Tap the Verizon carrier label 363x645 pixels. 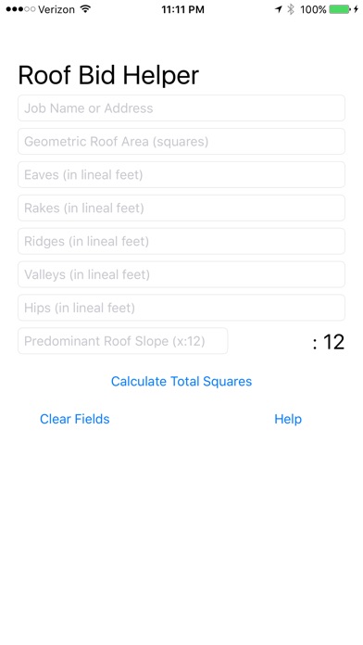[x=57, y=9]
